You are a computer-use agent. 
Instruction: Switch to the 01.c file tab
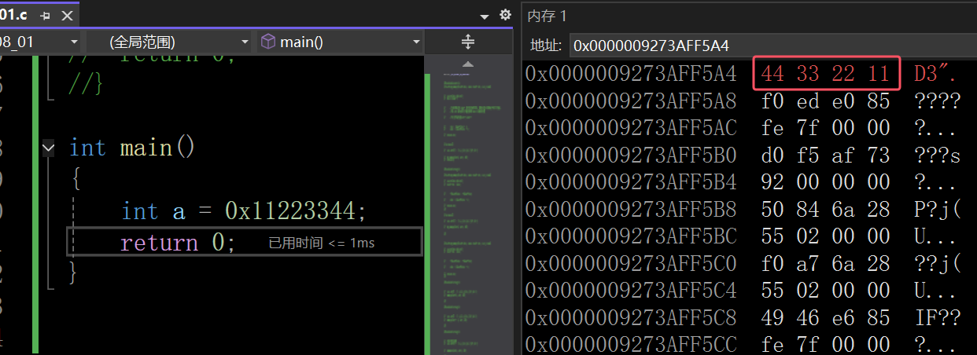point(14,15)
